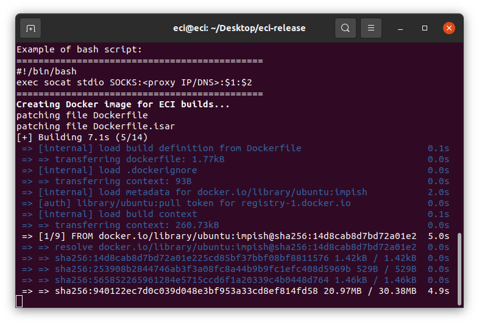Click the eci-release window title
The width and height of the screenshot is (479, 325).
tap(239, 28)
